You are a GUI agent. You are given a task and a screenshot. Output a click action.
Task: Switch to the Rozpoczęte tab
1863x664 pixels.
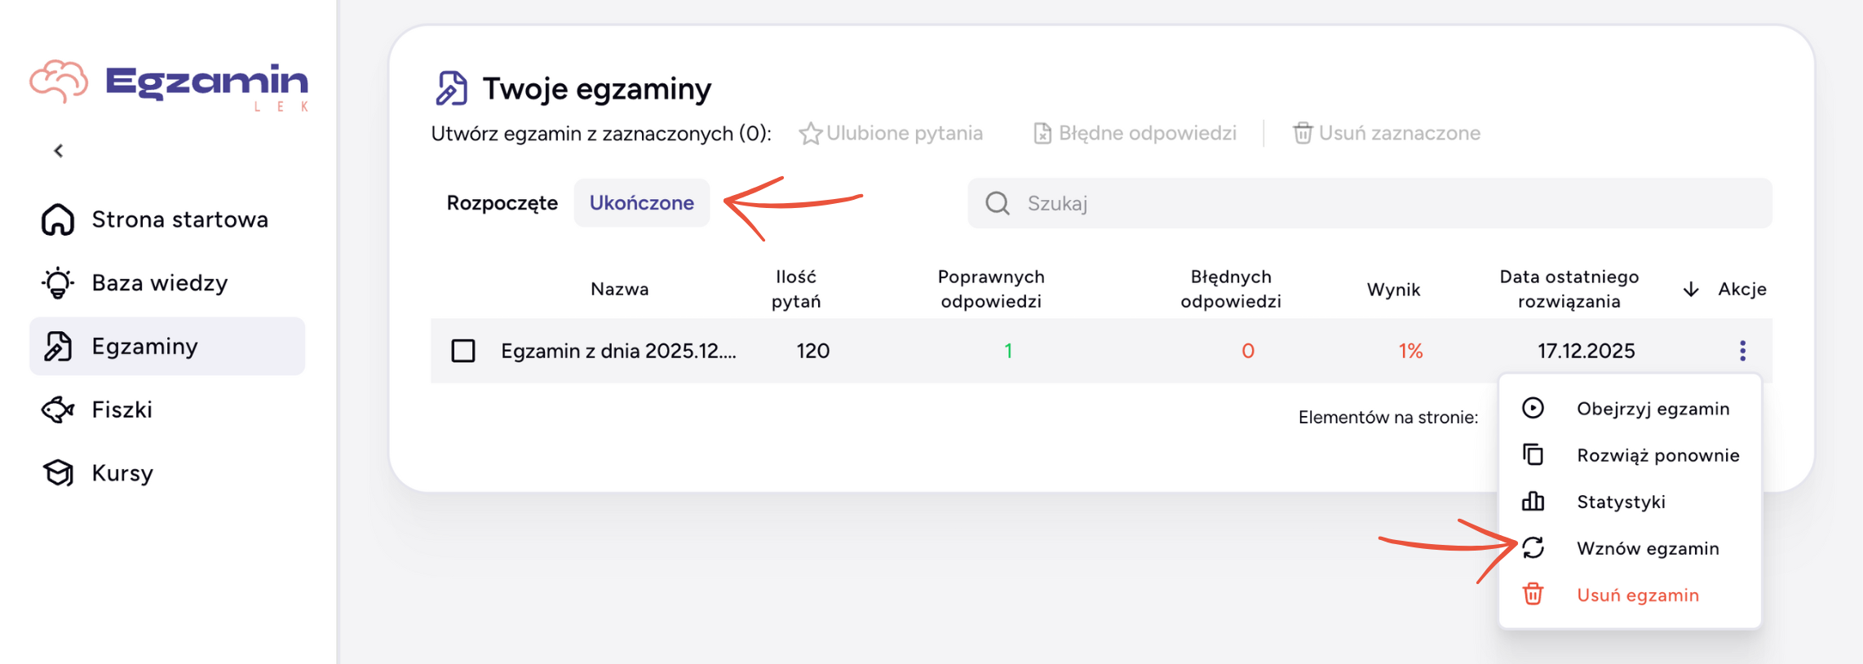tap(502, 203)
